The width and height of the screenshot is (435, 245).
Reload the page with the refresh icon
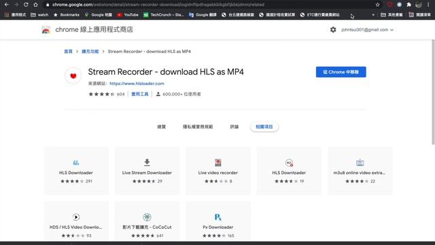point(26,5)
